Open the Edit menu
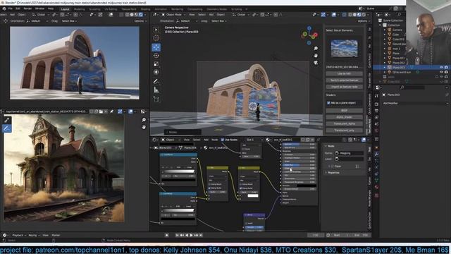The width and height of the screenshot is (451, 254). (18, 8)
